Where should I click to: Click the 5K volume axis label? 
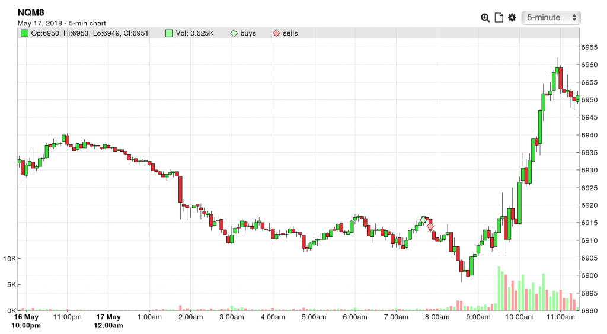[x=11, y=284]
